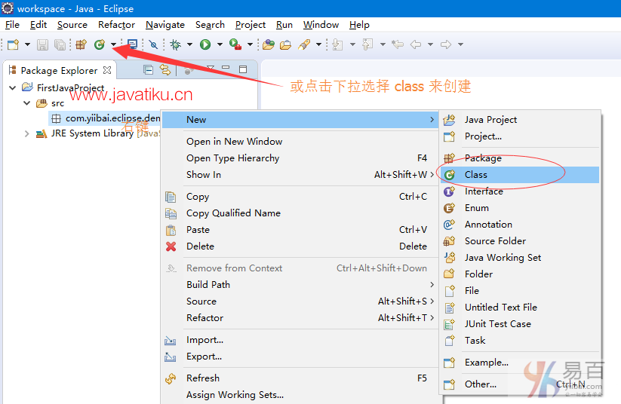Click the New Java Package toolbar icon

click(81, 44)
